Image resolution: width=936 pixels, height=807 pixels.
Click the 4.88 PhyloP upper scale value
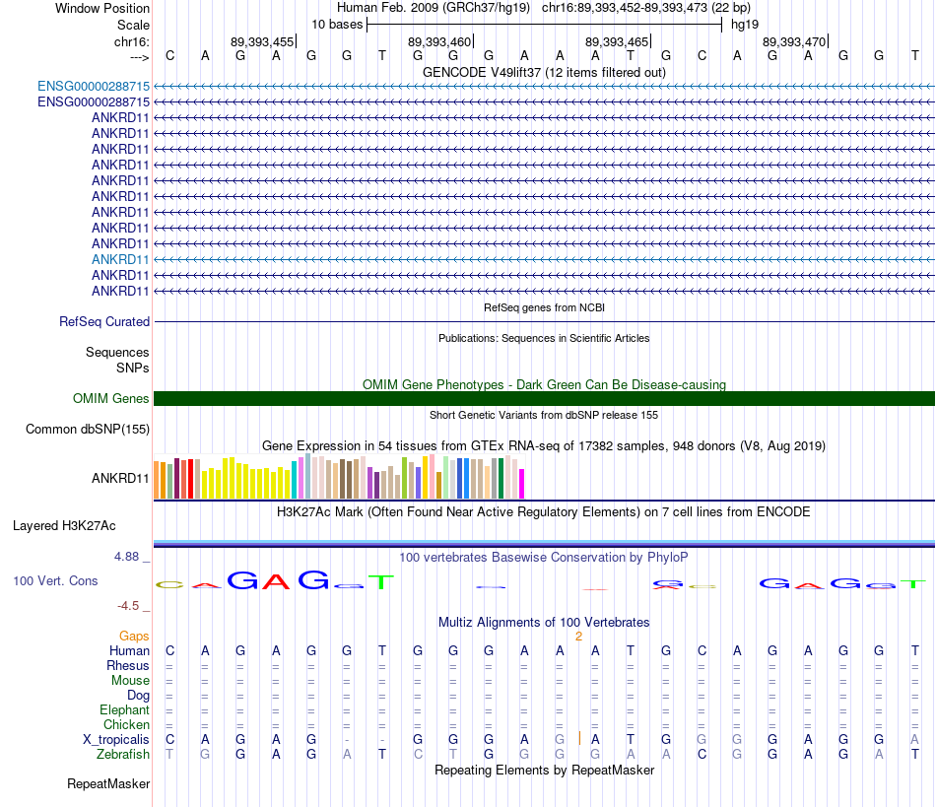pyautogui.click(x=126, y=557)
